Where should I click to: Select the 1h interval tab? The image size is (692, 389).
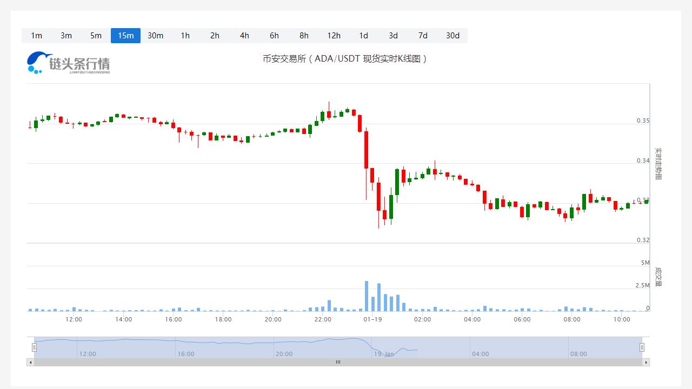[x=185, y=36]
